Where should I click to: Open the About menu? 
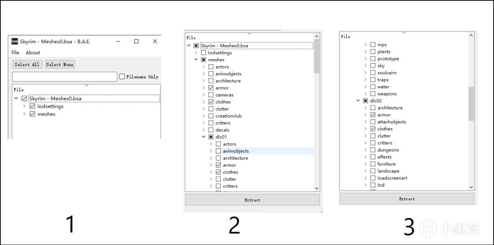tap(33, 53)
